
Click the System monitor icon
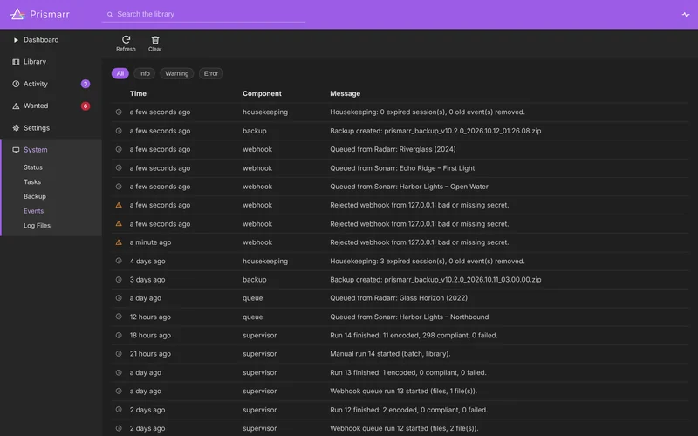click(x=16, y=150)
